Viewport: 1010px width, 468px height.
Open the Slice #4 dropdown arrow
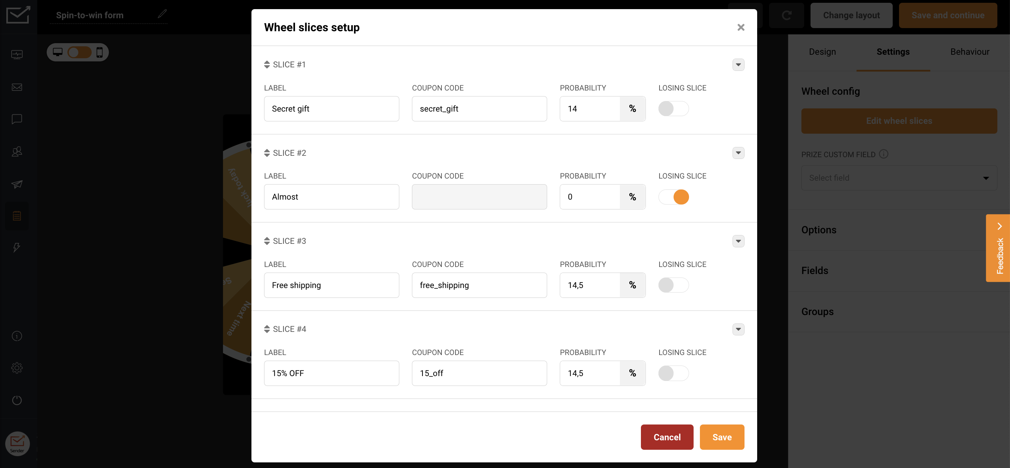pyautogui.click(x=738, y=329)
